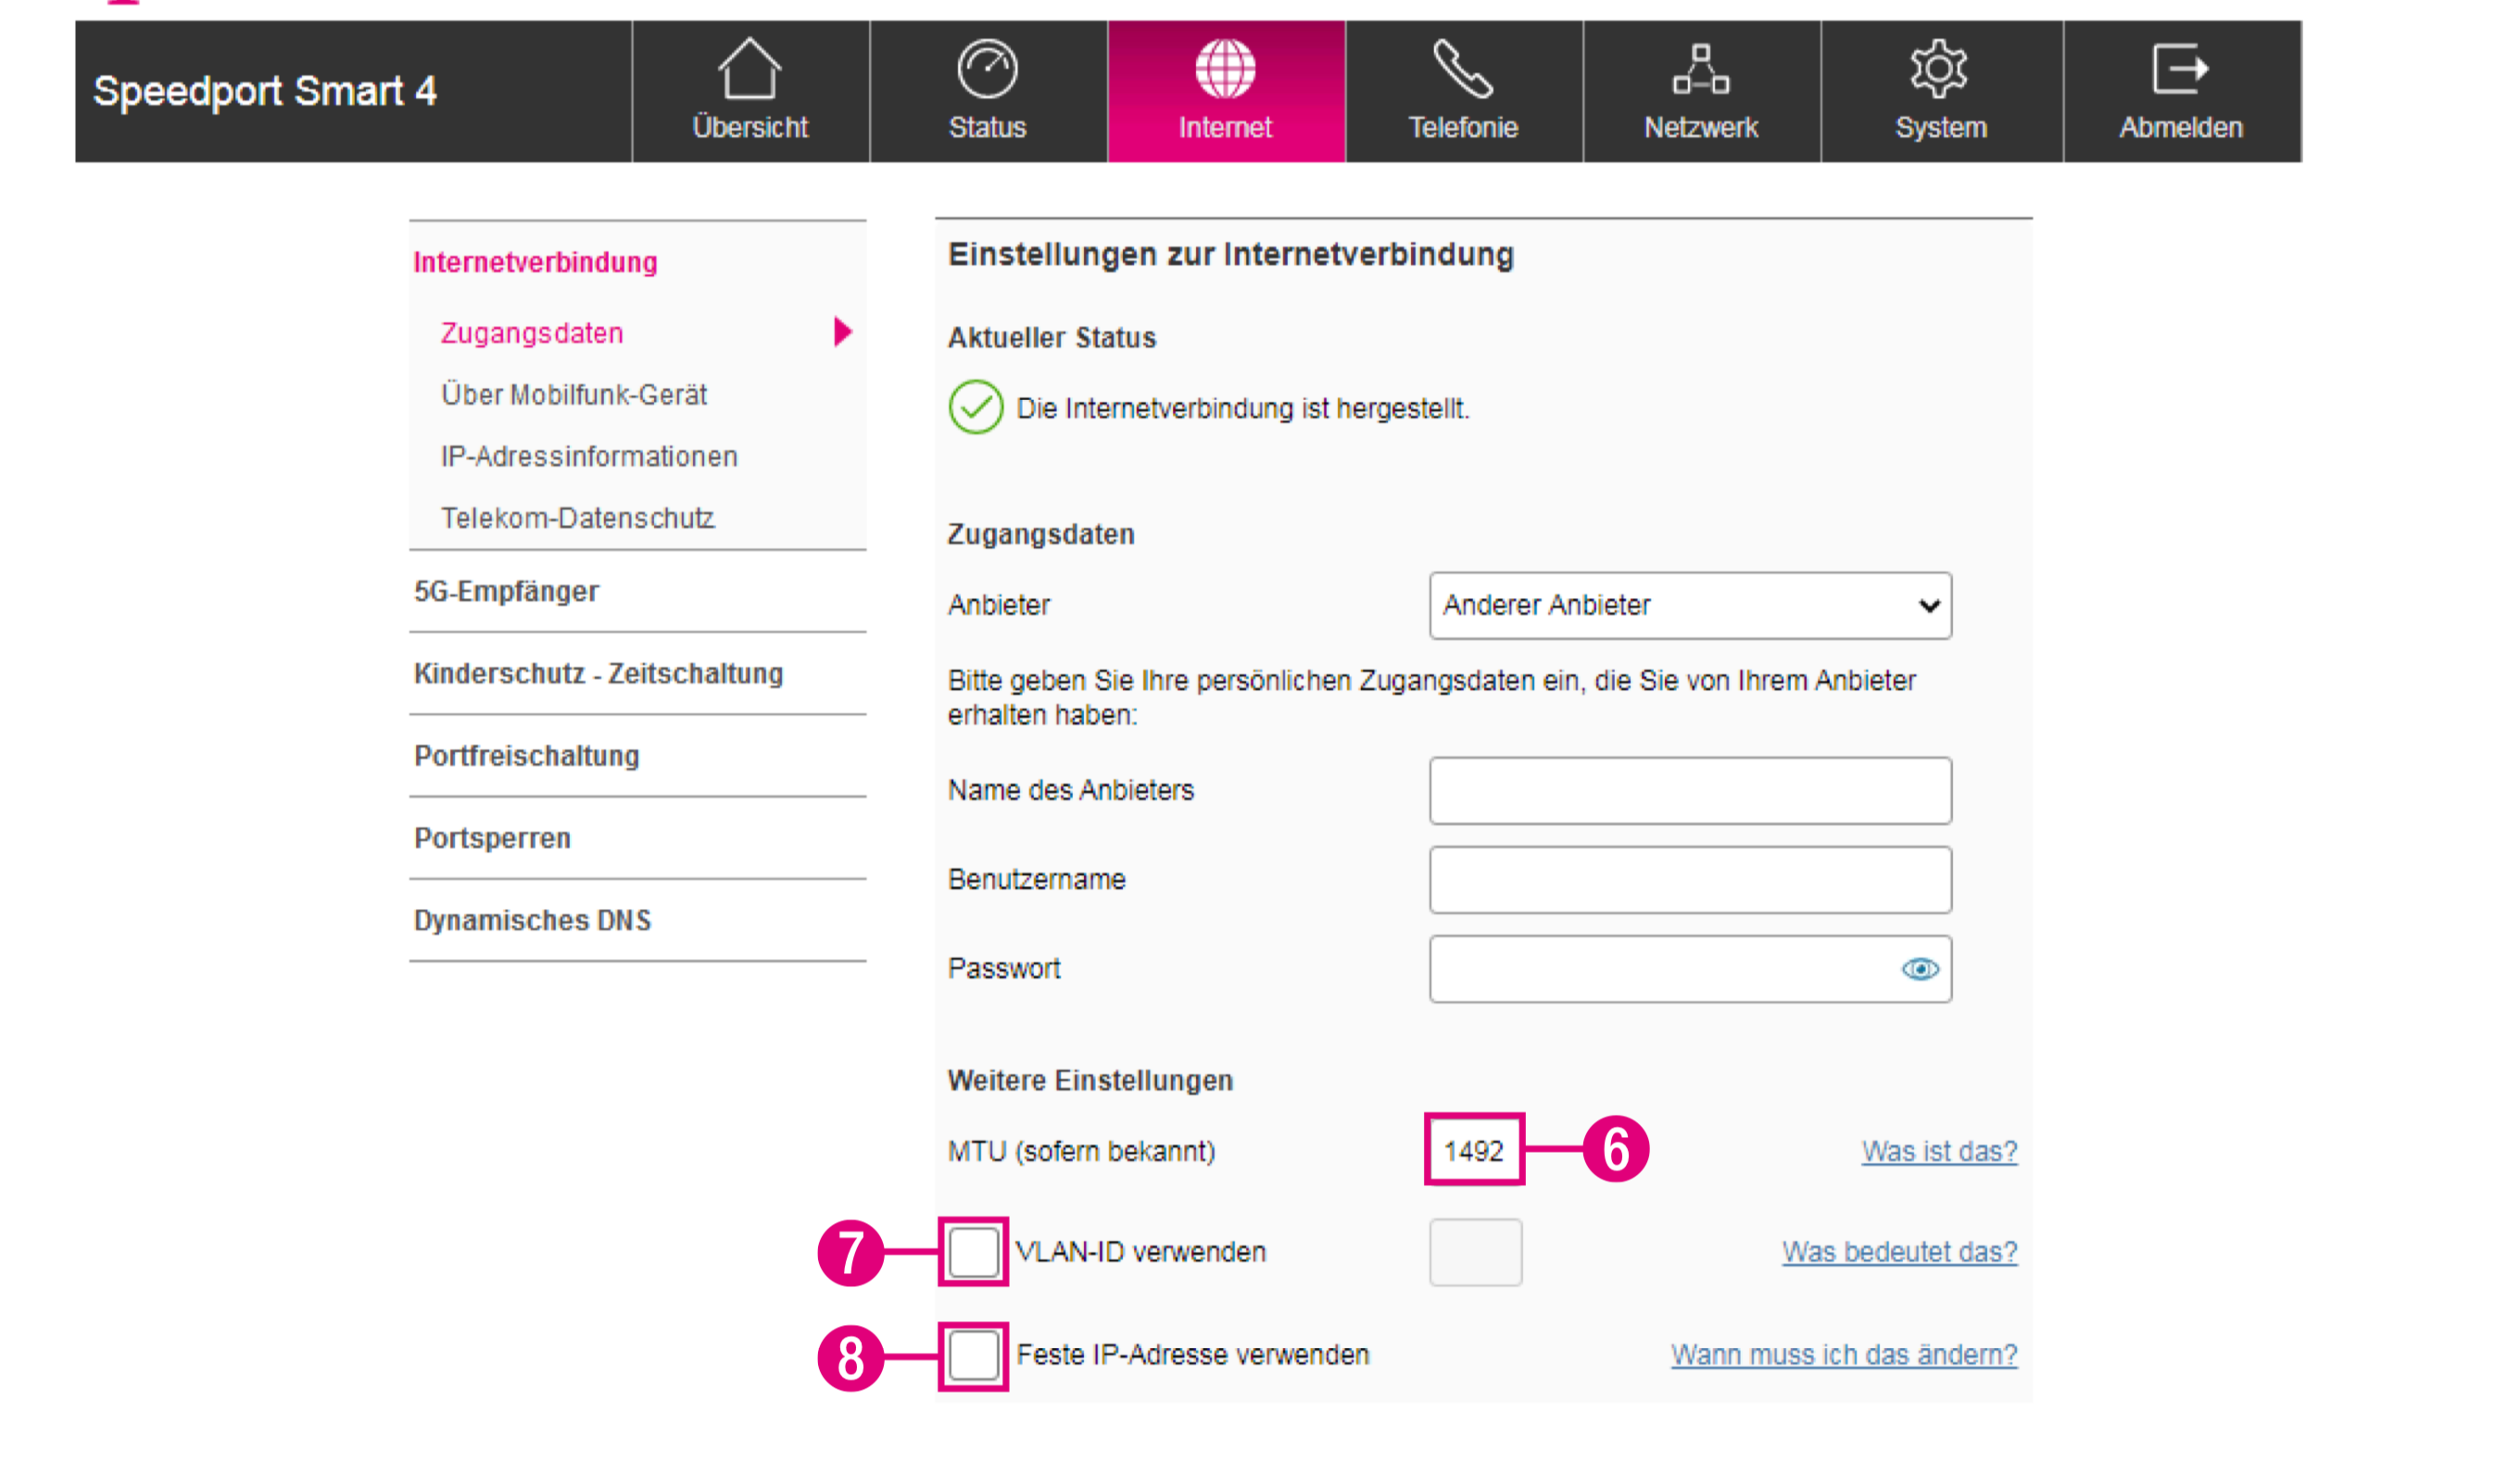
Task: Open the Telefonie phone icon
Action: (1464, 69)
